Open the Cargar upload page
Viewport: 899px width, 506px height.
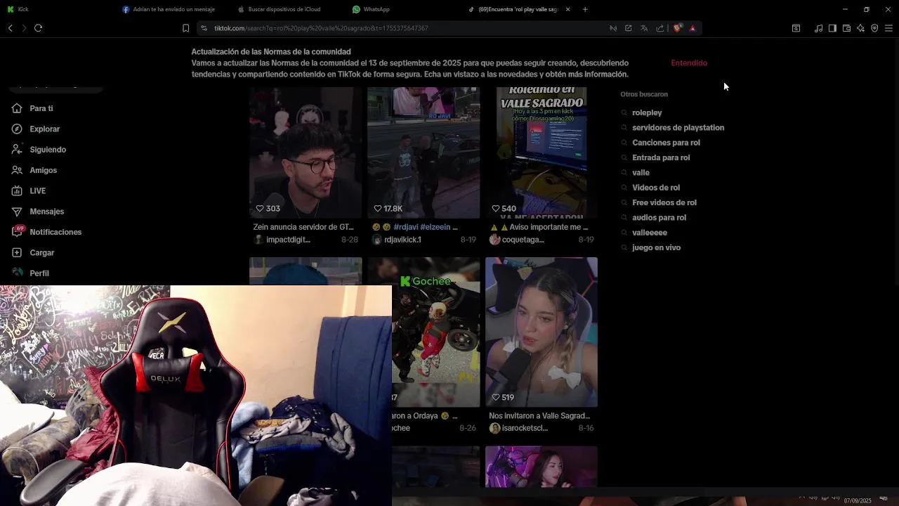[x=41, y=252]
